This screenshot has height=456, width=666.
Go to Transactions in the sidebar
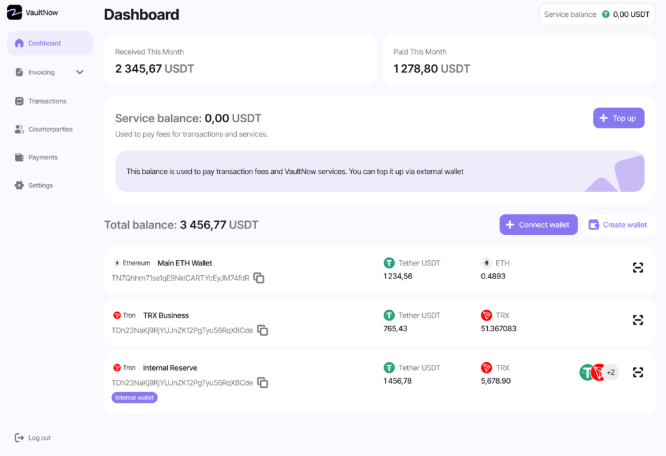pos(47,101)
